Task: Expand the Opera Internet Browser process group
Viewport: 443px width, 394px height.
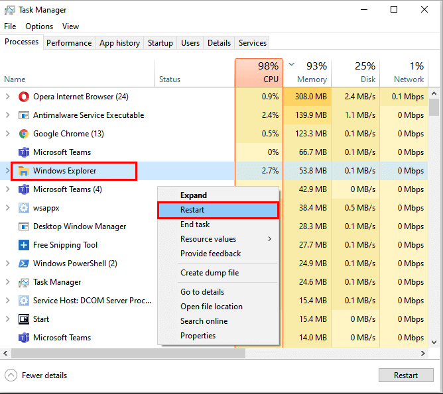Action: pyautogui.click(x=8, y=97)
